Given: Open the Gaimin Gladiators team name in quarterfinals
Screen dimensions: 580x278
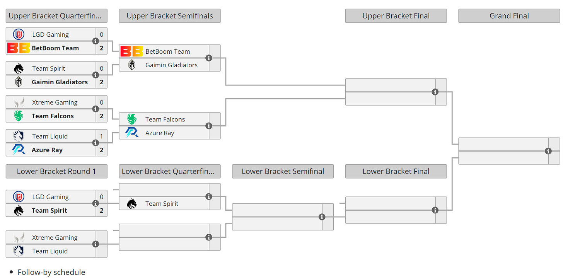Looking at the screenshot, I should pyautogui.click(x=60, y=82).
